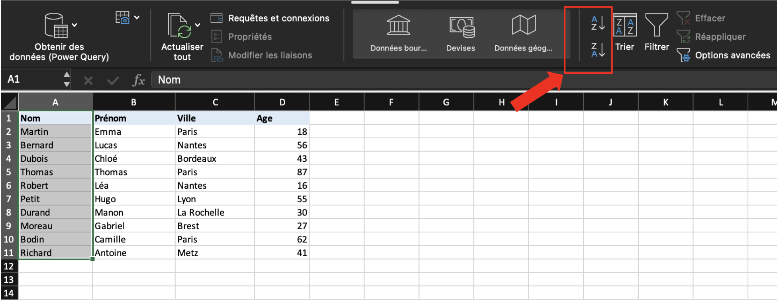Viewport: 777px width, 302px height.
Task: Sort ascending A to Z
Action: 598,23
